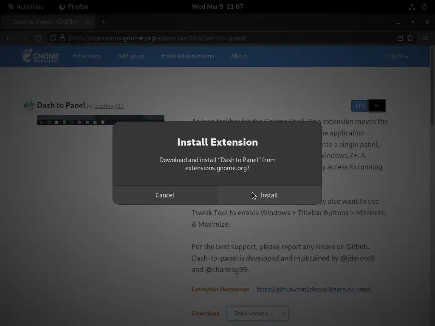Toggle reader view icon
Image resolution: width=435 pixels, height=326 pixels.
(400, 38)
